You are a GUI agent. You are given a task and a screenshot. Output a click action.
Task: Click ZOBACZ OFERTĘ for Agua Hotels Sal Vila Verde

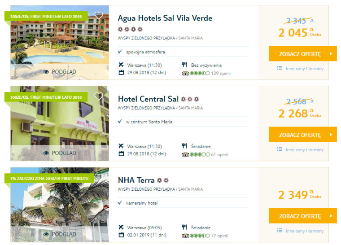303,53
